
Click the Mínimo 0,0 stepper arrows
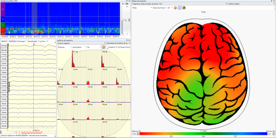pyautogui.click(x=274, y=134)
